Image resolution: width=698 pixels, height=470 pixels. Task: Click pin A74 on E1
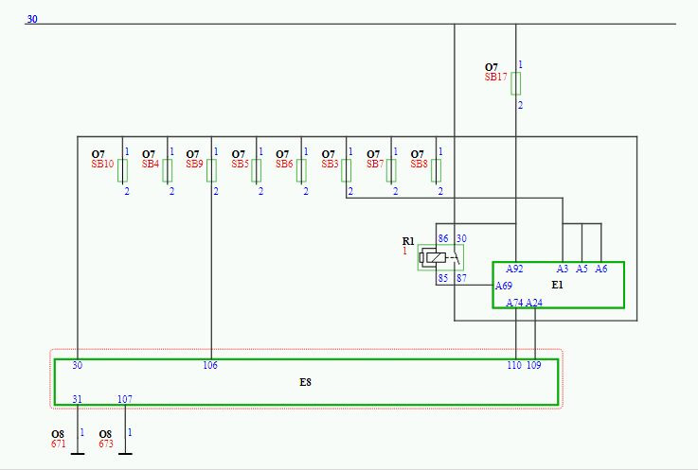(514, 303)
